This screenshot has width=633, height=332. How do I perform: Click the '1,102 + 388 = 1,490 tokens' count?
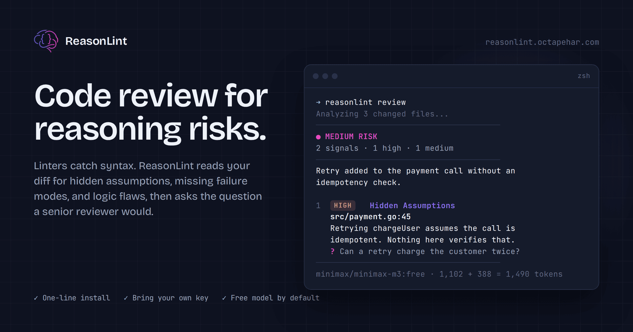[501, 274]
